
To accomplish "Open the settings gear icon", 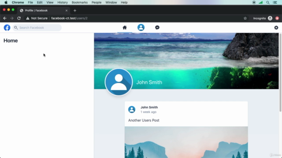I will 276,28.
